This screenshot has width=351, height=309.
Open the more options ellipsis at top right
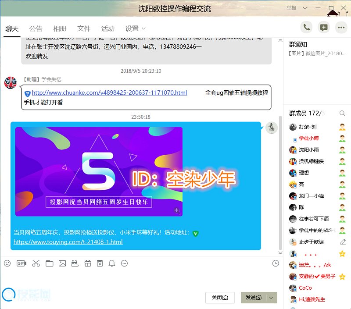(341, 28)
